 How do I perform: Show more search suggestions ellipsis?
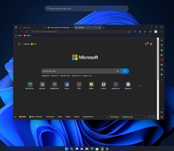click(x=95, y=76)
